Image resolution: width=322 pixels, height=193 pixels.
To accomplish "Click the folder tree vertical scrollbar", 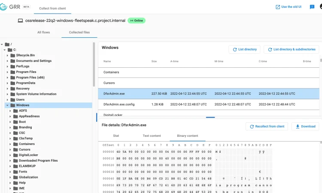I will (94, 65).
